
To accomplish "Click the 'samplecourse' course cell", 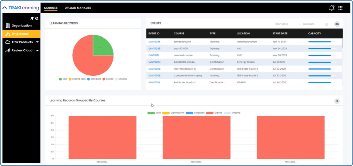I will click(182, 42).
